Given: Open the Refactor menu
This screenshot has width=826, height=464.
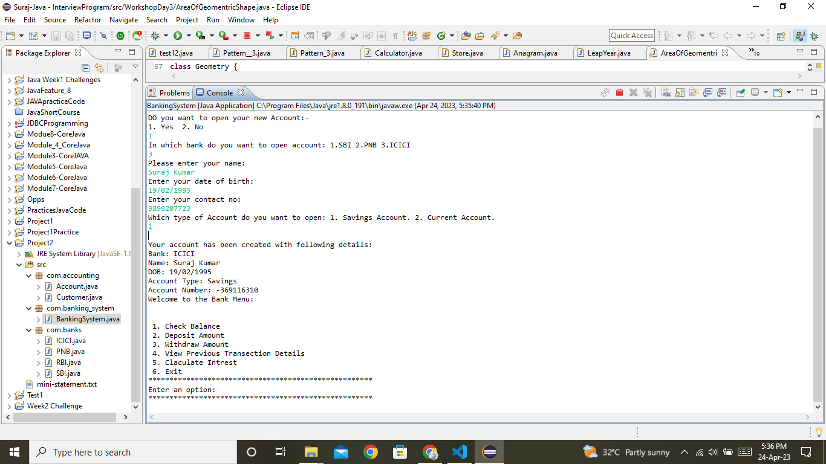Looking at the screenshot, I should [x=88, y=19].
